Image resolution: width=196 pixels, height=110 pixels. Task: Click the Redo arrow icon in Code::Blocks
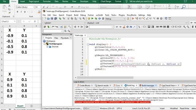(64, 19)
